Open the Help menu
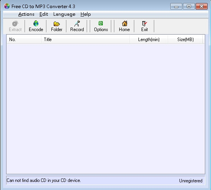The image size is (211, 190). [86, 14]
